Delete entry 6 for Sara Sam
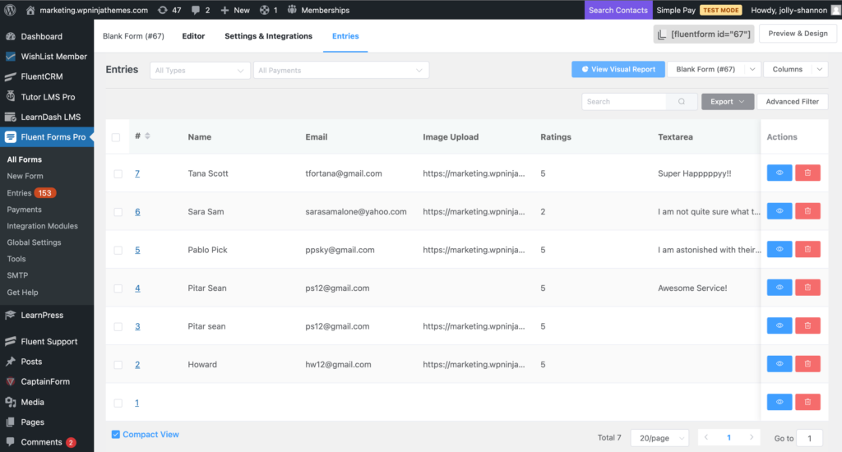 [x=807, y=211]
